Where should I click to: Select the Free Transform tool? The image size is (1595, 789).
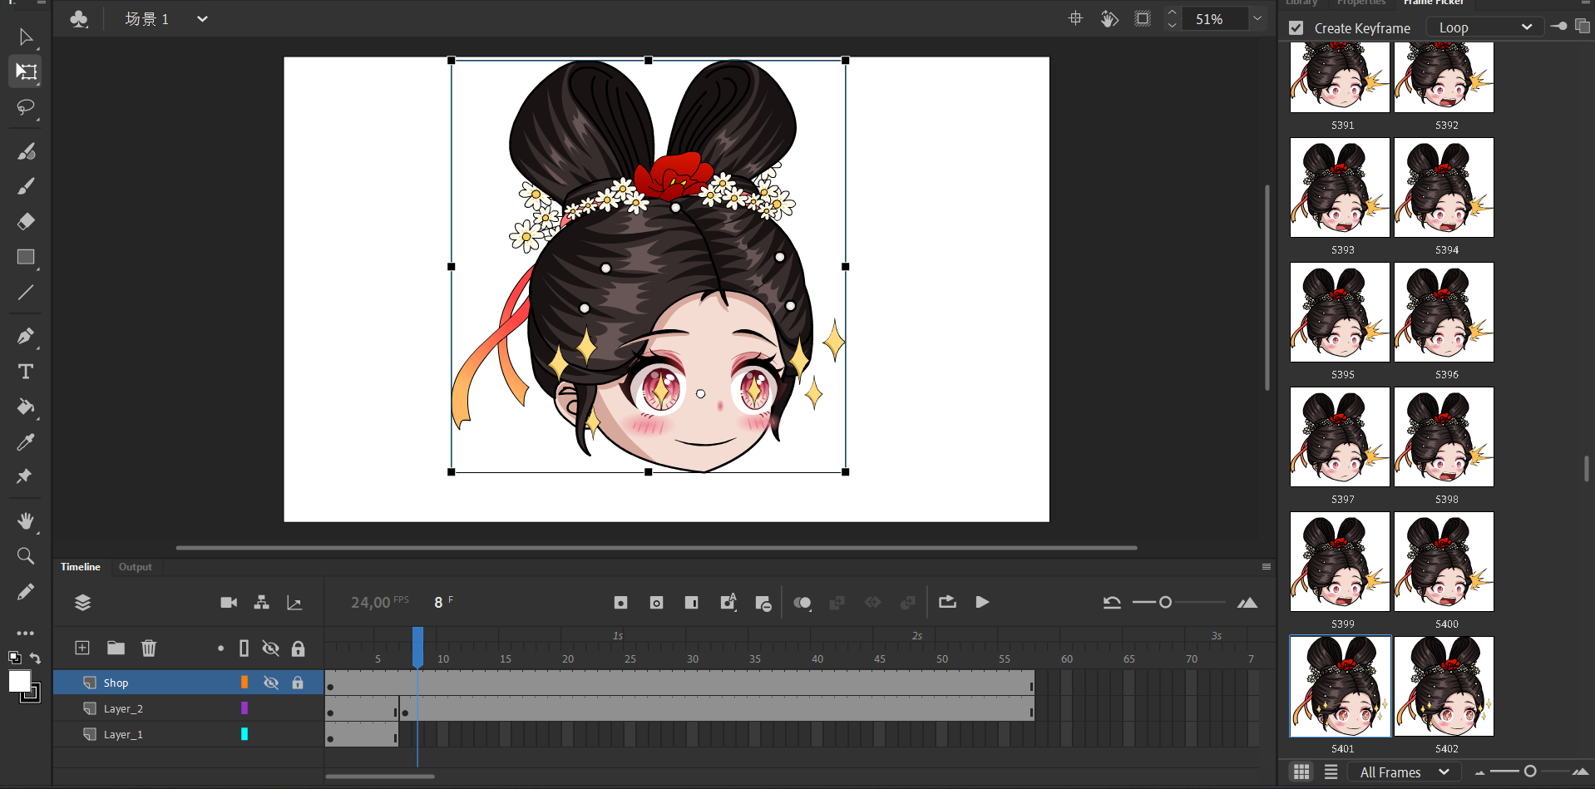(26, 72)
